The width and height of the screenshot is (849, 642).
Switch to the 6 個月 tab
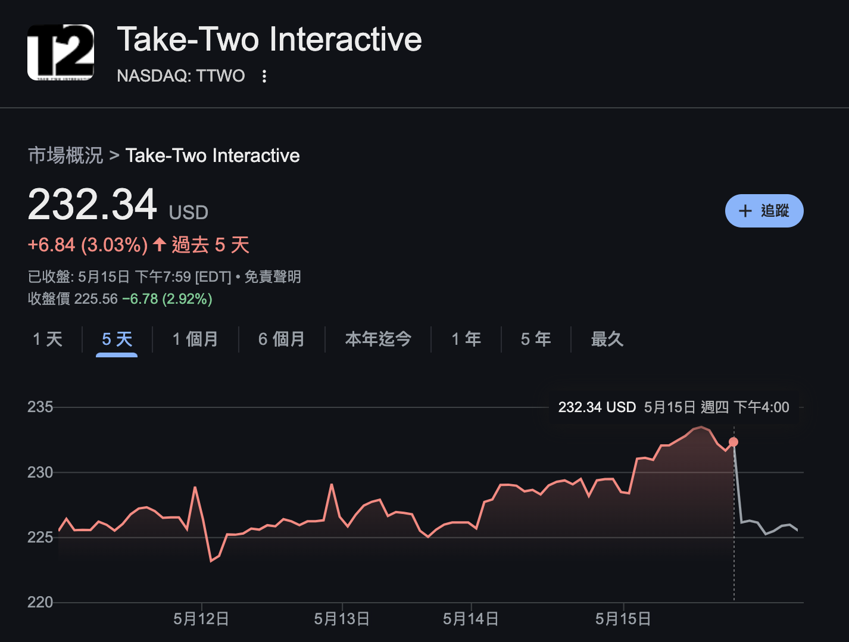[x=282, y=339]
